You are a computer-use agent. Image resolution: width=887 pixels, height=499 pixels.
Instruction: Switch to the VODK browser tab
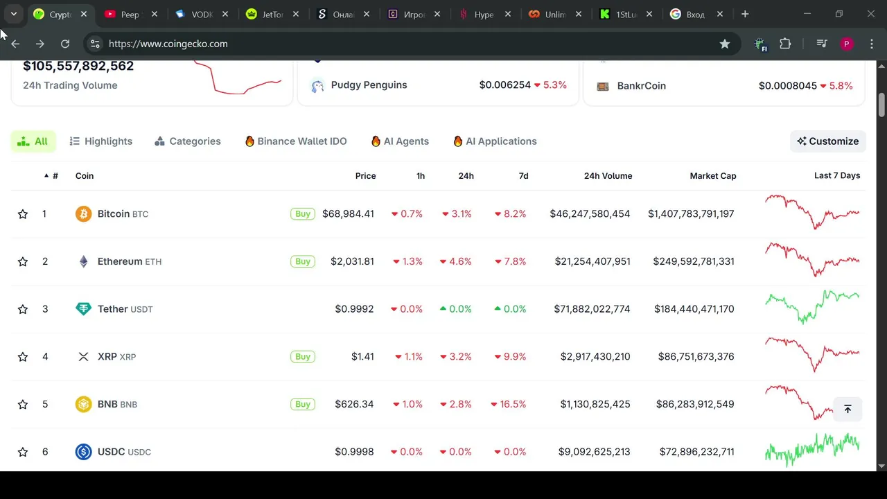point(201,14)
